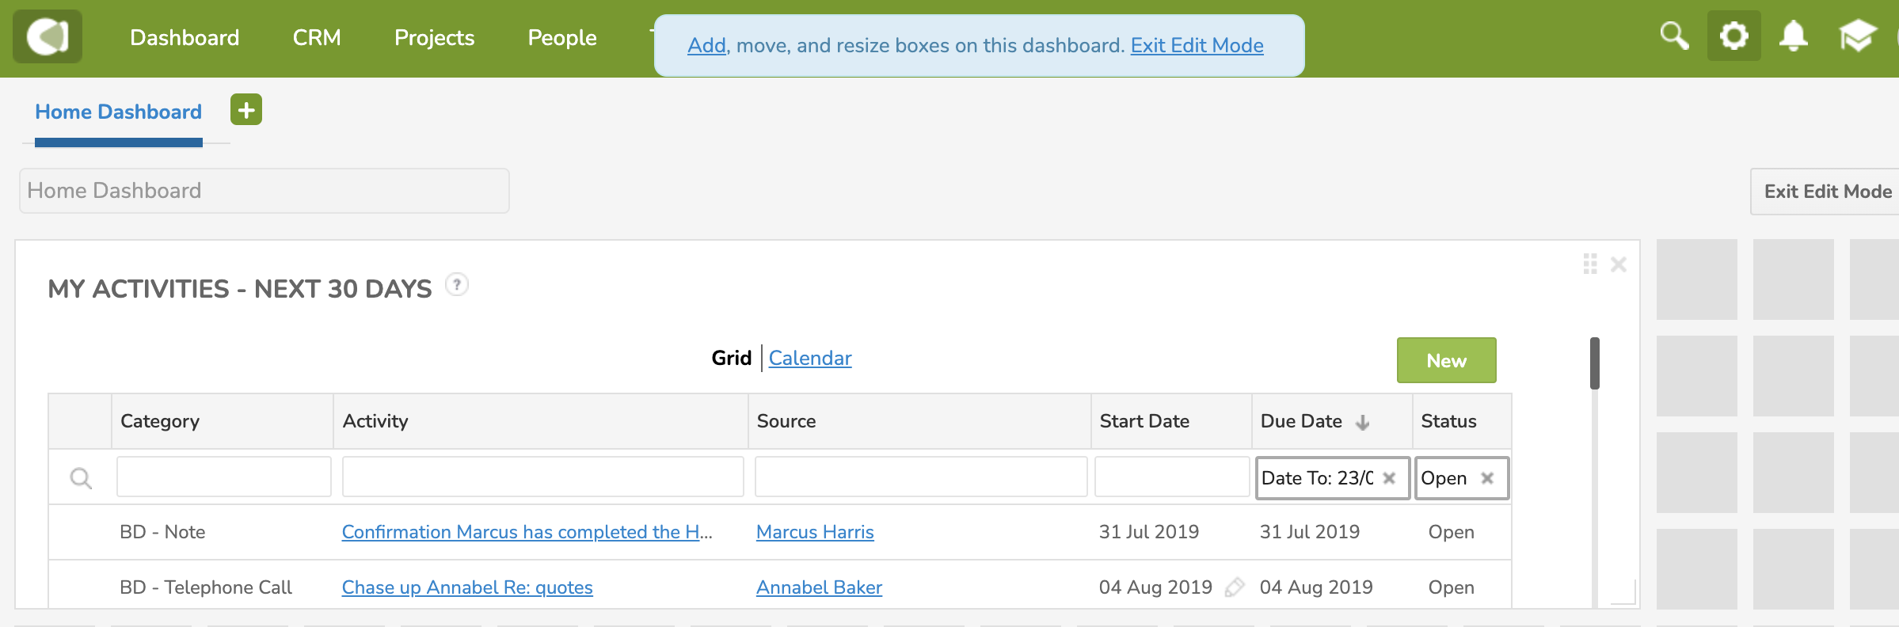Open the CRM menu
The image size is (1899, 627).
point(317,37)
